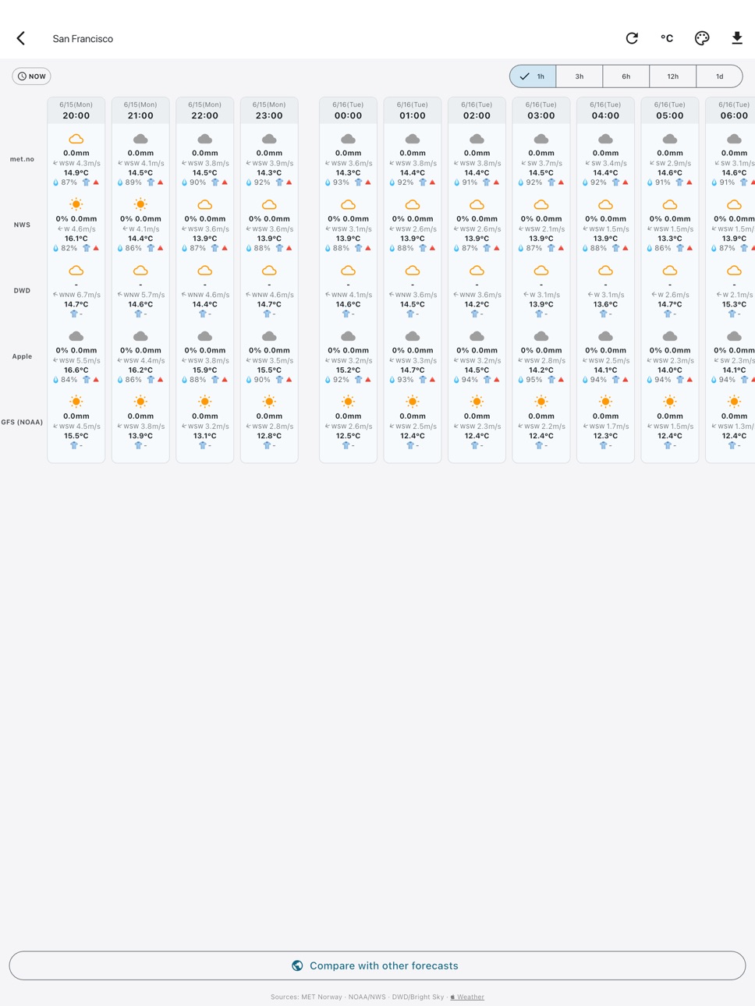Click the 20:00 column header

pos(76,111)
